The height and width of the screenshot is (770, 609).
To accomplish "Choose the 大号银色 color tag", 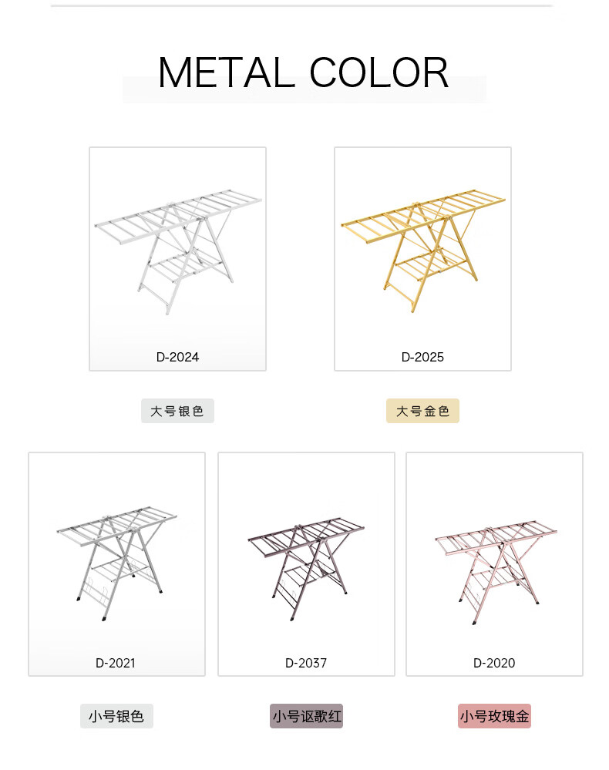I will (x=177, y=411).
